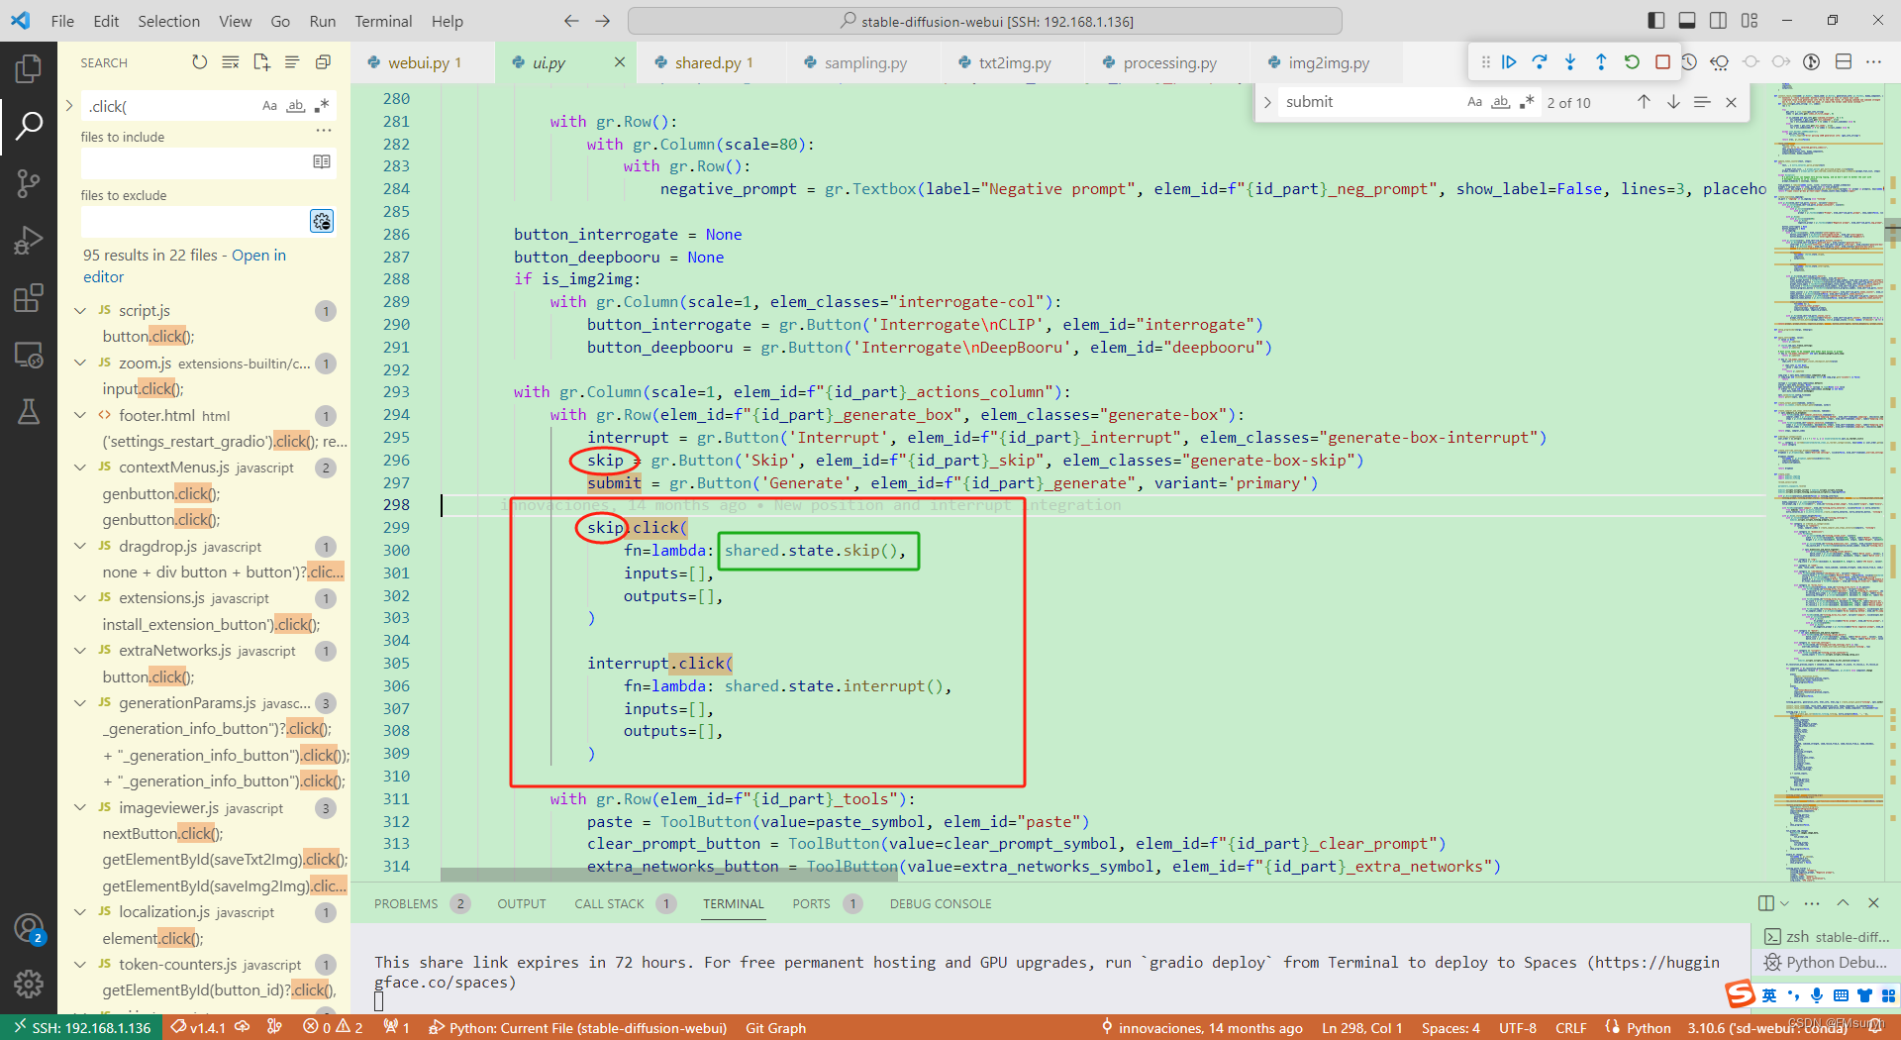Open Run and Debug view
The width and height of the screenshot is (1901, 1040).
[29, 241]
